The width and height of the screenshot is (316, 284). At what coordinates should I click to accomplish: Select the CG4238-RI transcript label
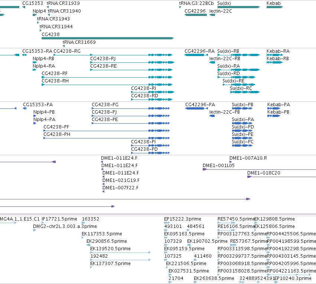tap(144, 88)
